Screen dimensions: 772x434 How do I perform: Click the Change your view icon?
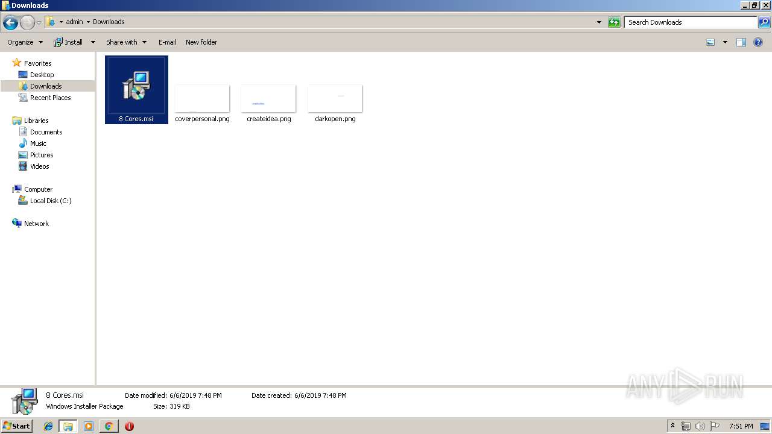click(710, 42)
